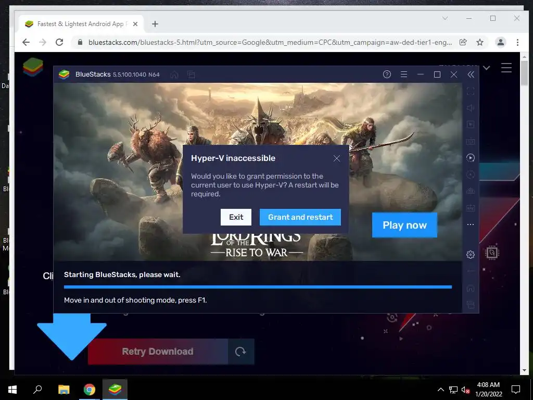
Task: Click the Chrome back arrow
Action: (26, 42)
